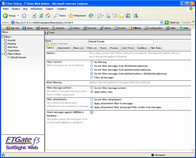Expand the toolbar overflow chevron near Ссылки
Image resolution: width=196 pixels, height=158 pixels.
tap(193, 22)
